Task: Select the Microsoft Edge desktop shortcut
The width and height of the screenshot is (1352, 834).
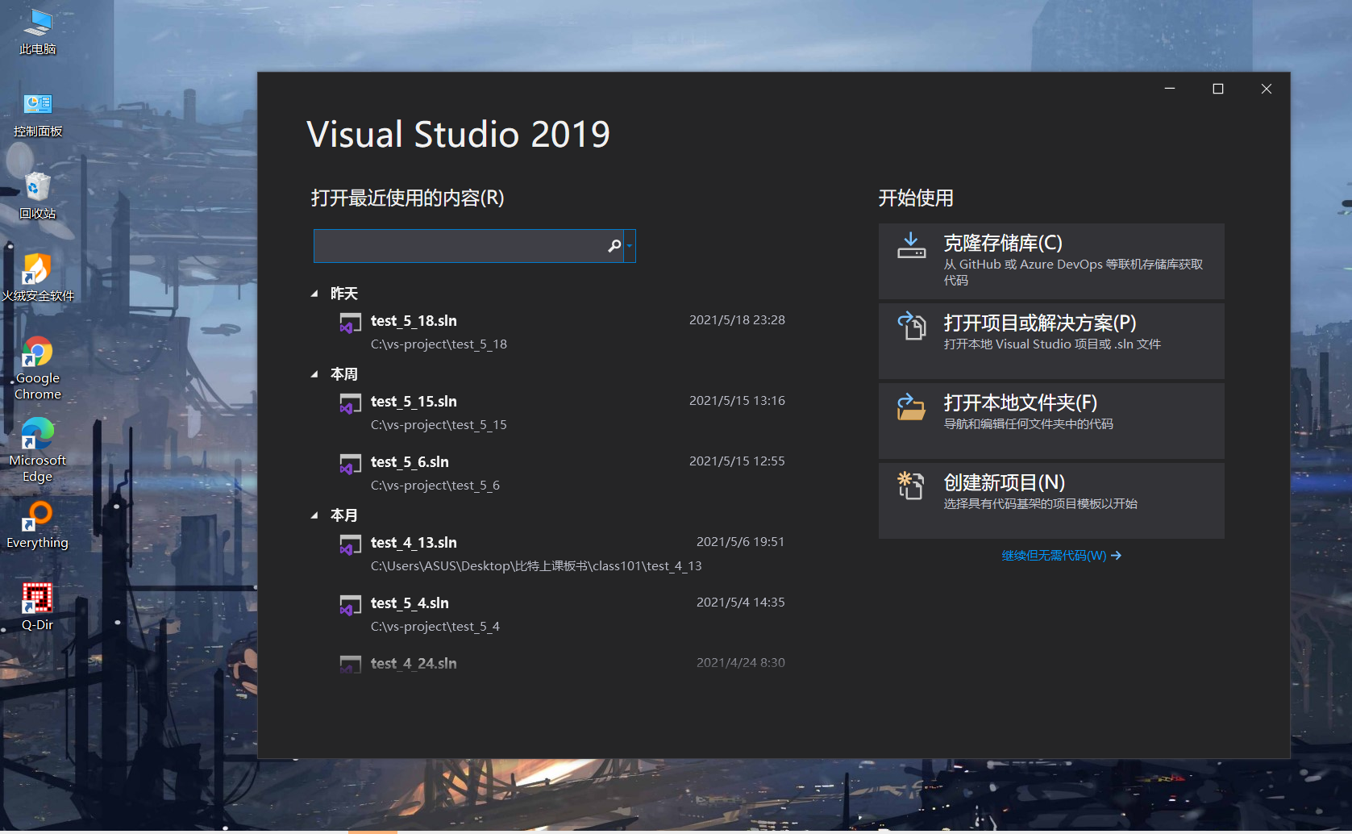Action: (38, 451)
